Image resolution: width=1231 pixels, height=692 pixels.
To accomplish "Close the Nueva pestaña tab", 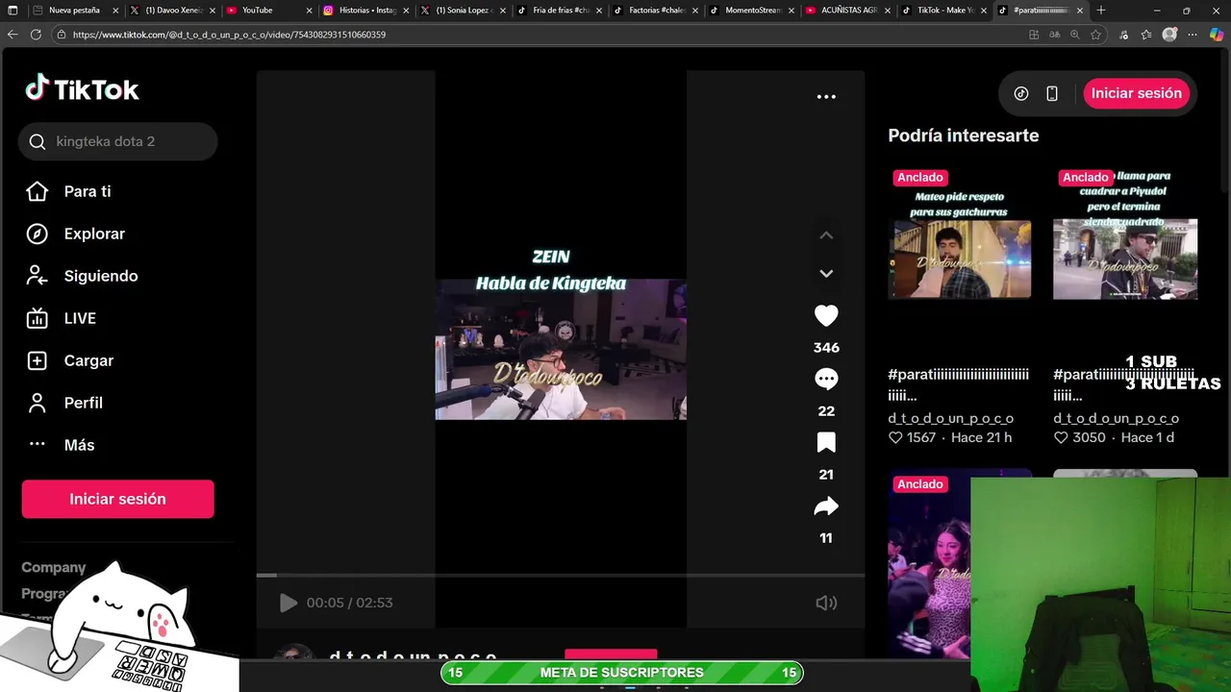I will coord(115,11).
